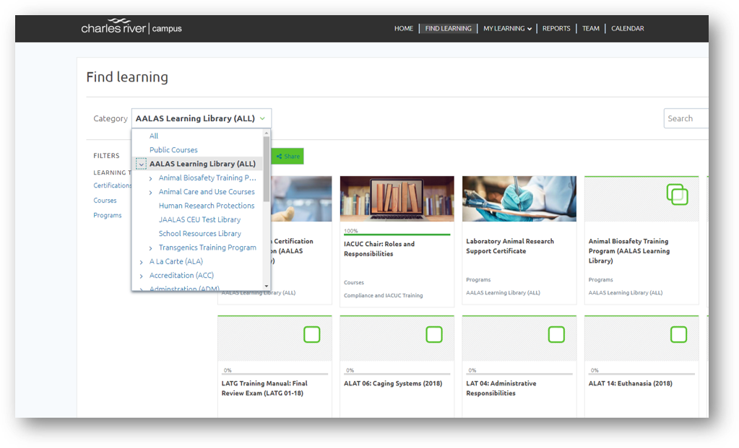This screenshot has height=448, width=739.
Task: Go to REPORTS in the navigation bar
Action: tap(556, 28)
